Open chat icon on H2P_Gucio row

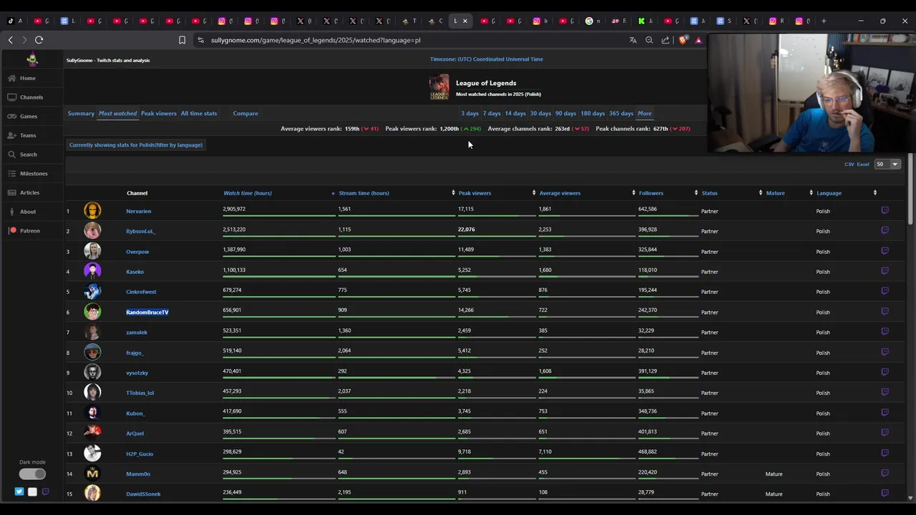tap(885, 453)
